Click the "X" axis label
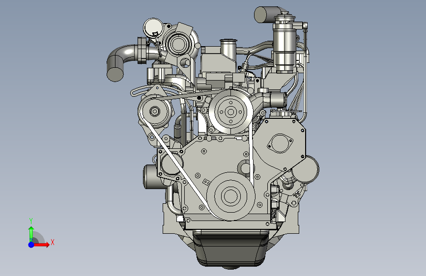The height and width of the screenshot is (276, 426). point(53,242)
